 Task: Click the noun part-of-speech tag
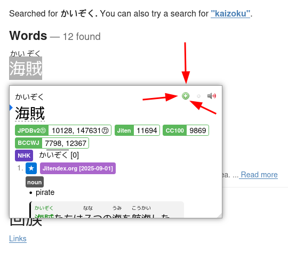coord(35,182)
